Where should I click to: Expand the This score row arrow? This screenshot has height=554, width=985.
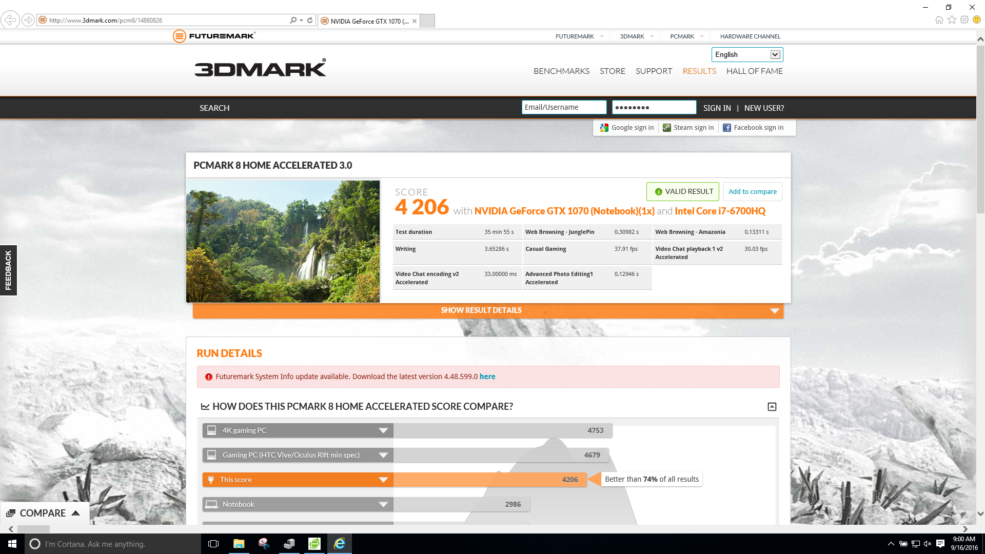(383, 480)
